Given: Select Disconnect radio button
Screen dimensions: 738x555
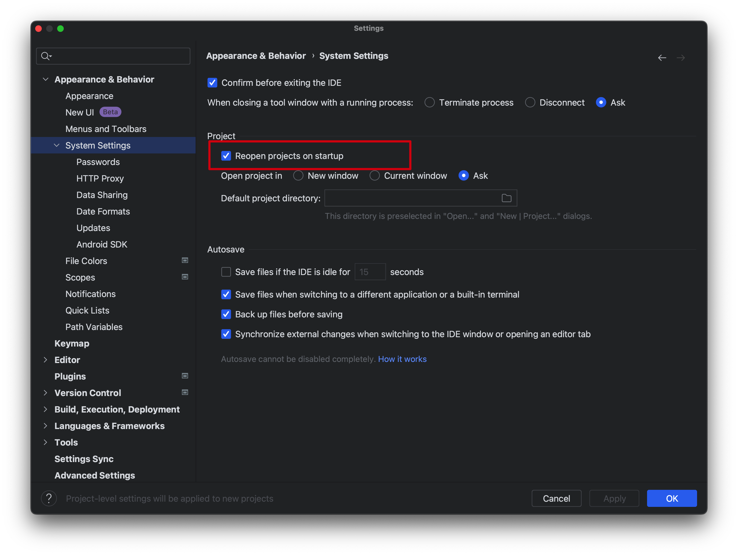Looking at the screenshot, I should pyautogui.click(x=530, y=102).
